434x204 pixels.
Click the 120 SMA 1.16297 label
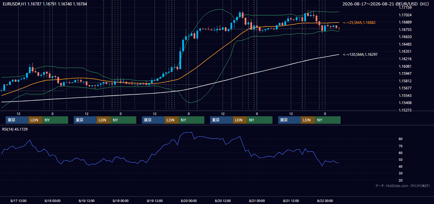pyautogui.click(x=360, y=54)
